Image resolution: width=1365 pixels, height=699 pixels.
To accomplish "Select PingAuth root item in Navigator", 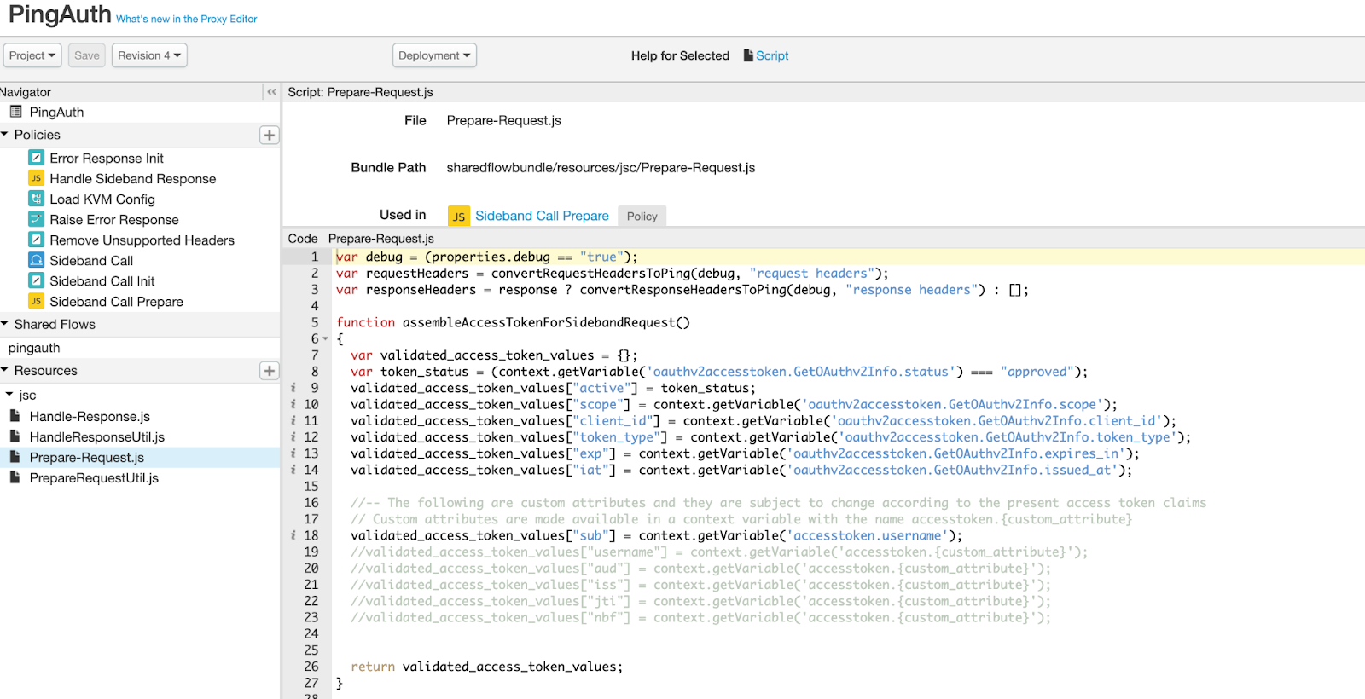I will tap(56, 112).
